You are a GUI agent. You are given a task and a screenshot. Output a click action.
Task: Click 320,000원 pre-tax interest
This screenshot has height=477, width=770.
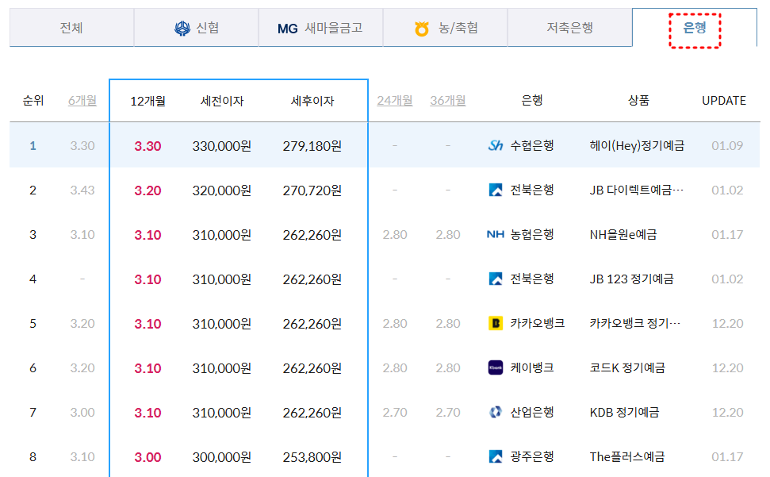click(x=222, y=190)
